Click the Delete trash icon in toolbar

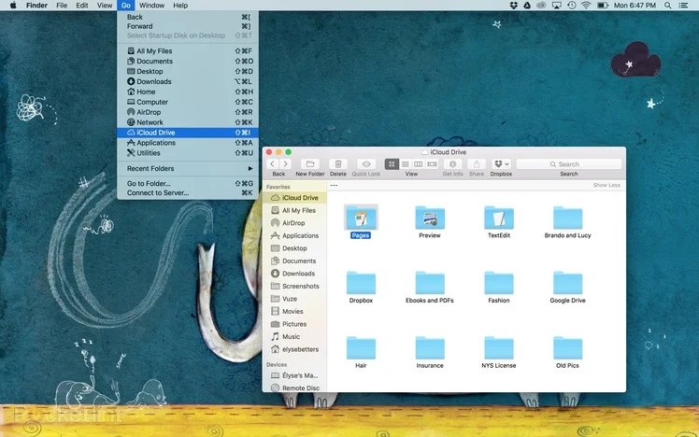click(x=337, y=164)
